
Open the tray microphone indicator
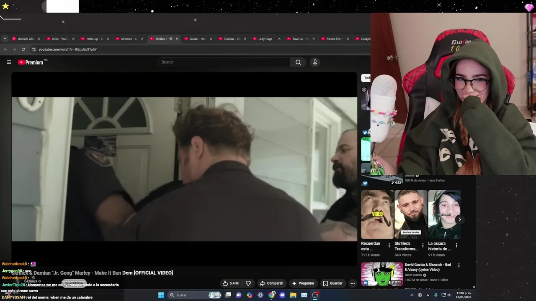435,295
